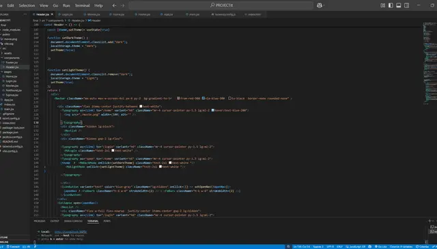
Task: Open the Help menu
Action: [x=98, y=5]
